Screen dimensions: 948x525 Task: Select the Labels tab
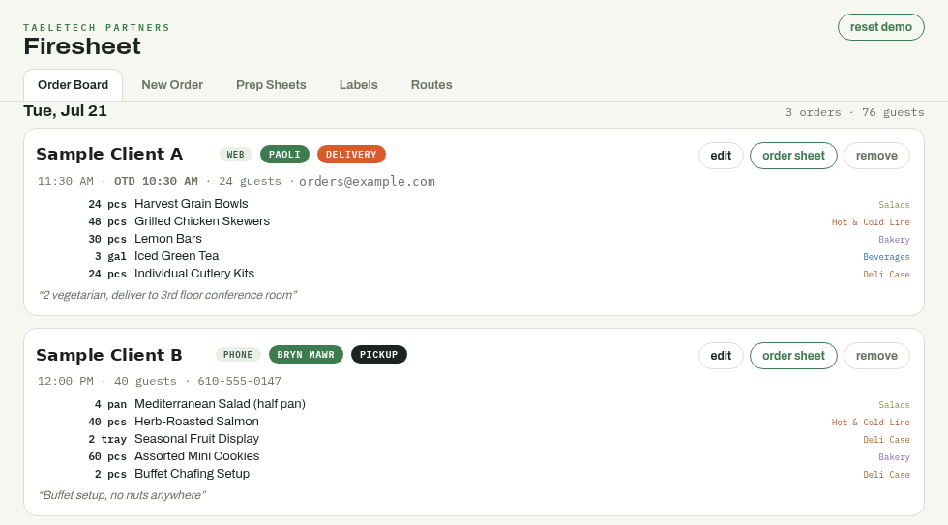point(359,84)
